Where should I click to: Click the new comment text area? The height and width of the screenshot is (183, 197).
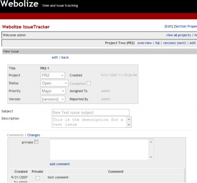[x=99, y=150]
